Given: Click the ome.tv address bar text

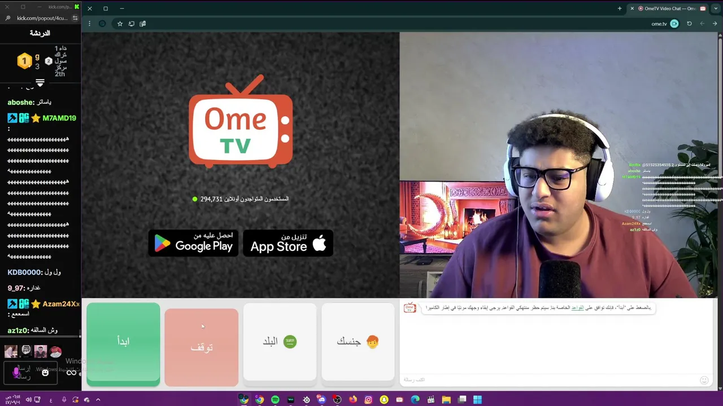Looking at the screenshot, I should tap(659, 24).
